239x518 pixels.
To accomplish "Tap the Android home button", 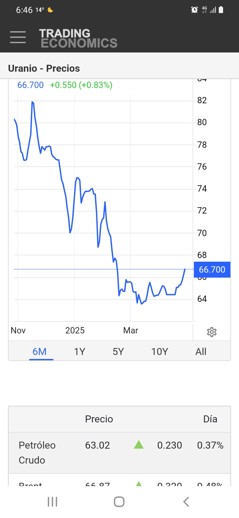I will pos(119,502).
